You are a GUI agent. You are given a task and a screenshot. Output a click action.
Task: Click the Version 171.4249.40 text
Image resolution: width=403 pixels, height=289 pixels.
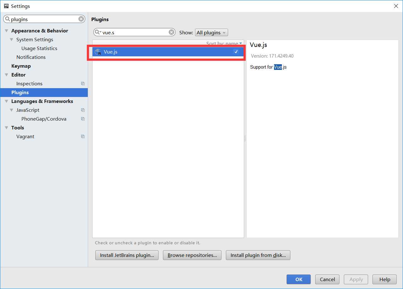click(272, 56)
